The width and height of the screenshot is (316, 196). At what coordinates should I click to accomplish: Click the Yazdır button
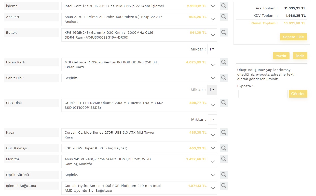pos(281,56)
